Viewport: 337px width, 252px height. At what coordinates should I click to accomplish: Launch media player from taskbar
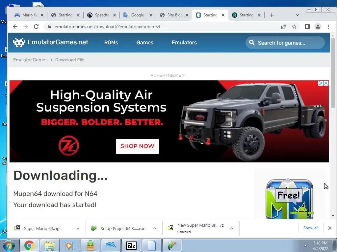tap(70, 245)
